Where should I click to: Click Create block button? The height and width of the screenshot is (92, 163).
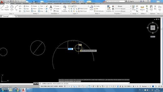pos(97,6)
